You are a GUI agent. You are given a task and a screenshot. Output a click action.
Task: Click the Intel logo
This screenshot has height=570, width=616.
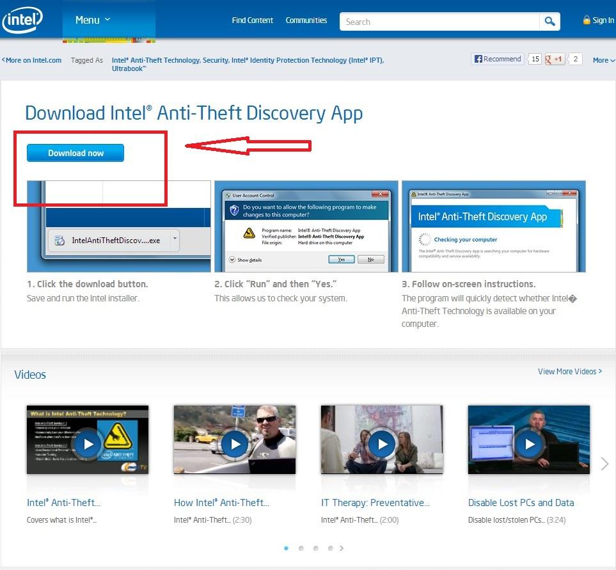click(x=22, y=20)
